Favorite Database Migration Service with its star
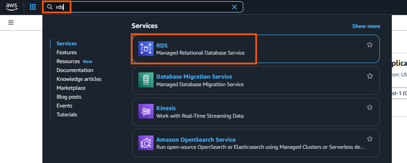Image resolution: width=407 pixels, height=163 pixels. [x=370, y=76]
